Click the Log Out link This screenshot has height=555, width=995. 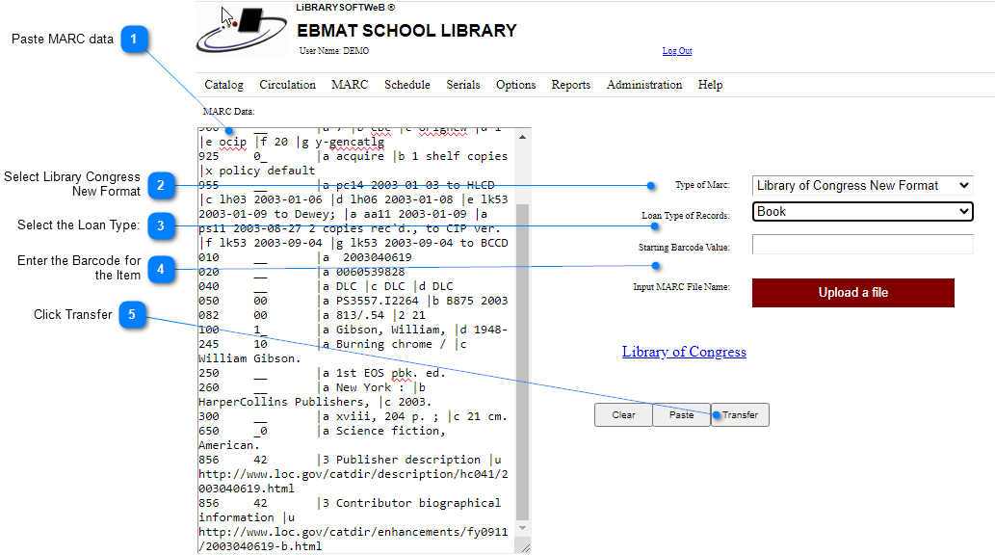[x=676, y=51]
